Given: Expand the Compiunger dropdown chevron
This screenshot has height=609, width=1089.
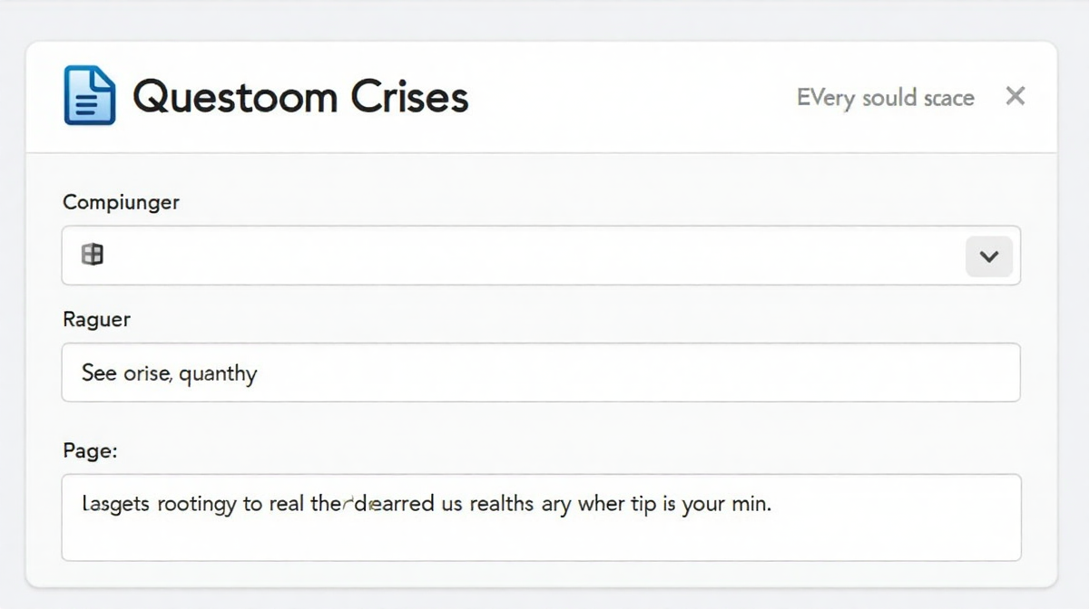Looking at the screenshot, I should [x=989, y=256].
